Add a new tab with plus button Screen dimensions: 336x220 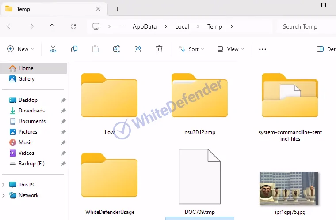[x=117, y=9]
